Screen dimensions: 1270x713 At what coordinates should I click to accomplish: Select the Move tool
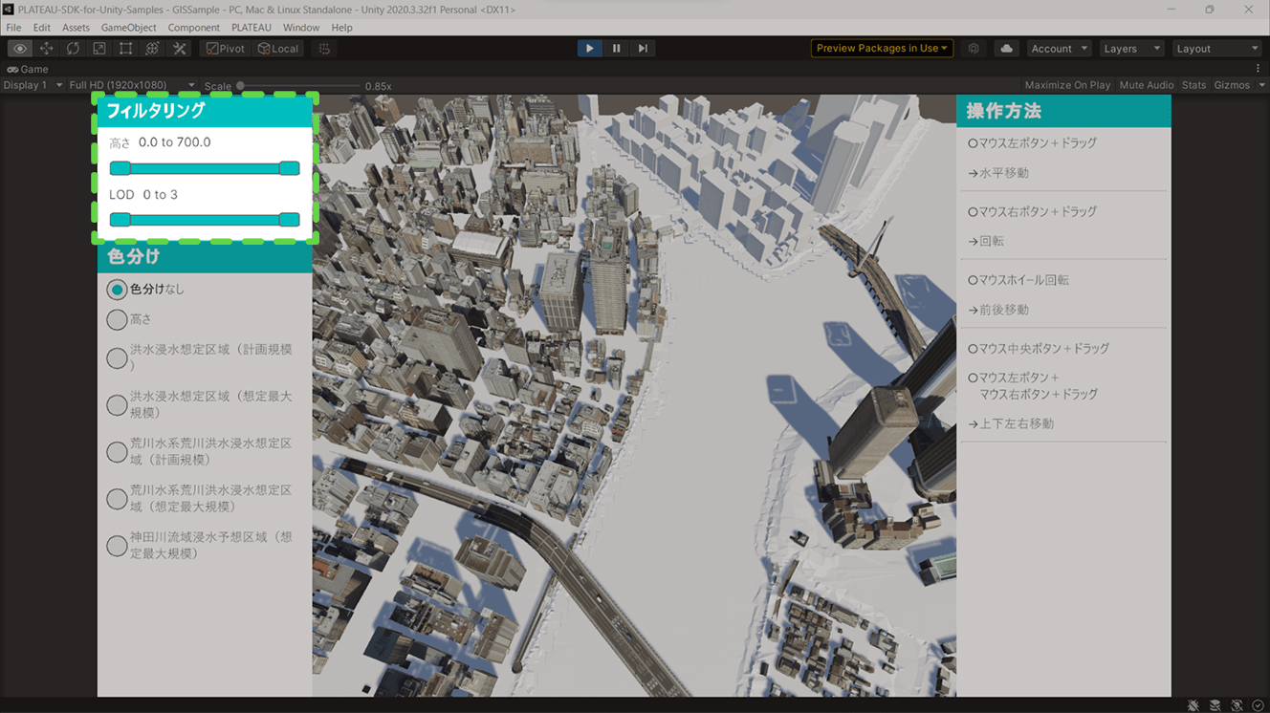46,49
